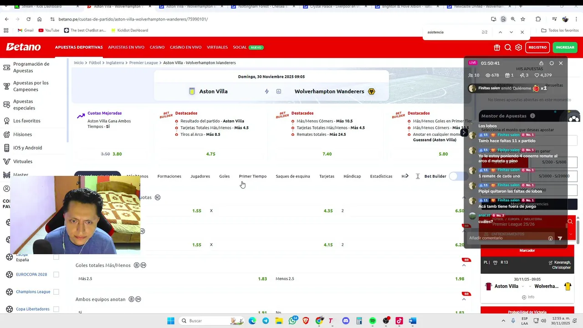The width and height of the screenshot is (583, 328).
Task: Open the gear icon in live stream overlay
Action: 552,63
